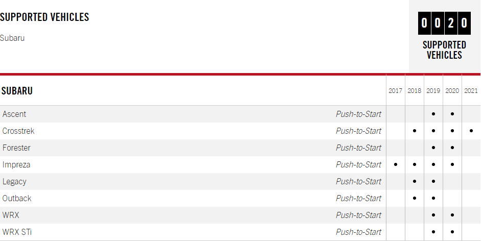Click the Impreza 2017 compatibility dot
Image resolution: width=481 pixels, height=241 pixels.
point(395,164)
